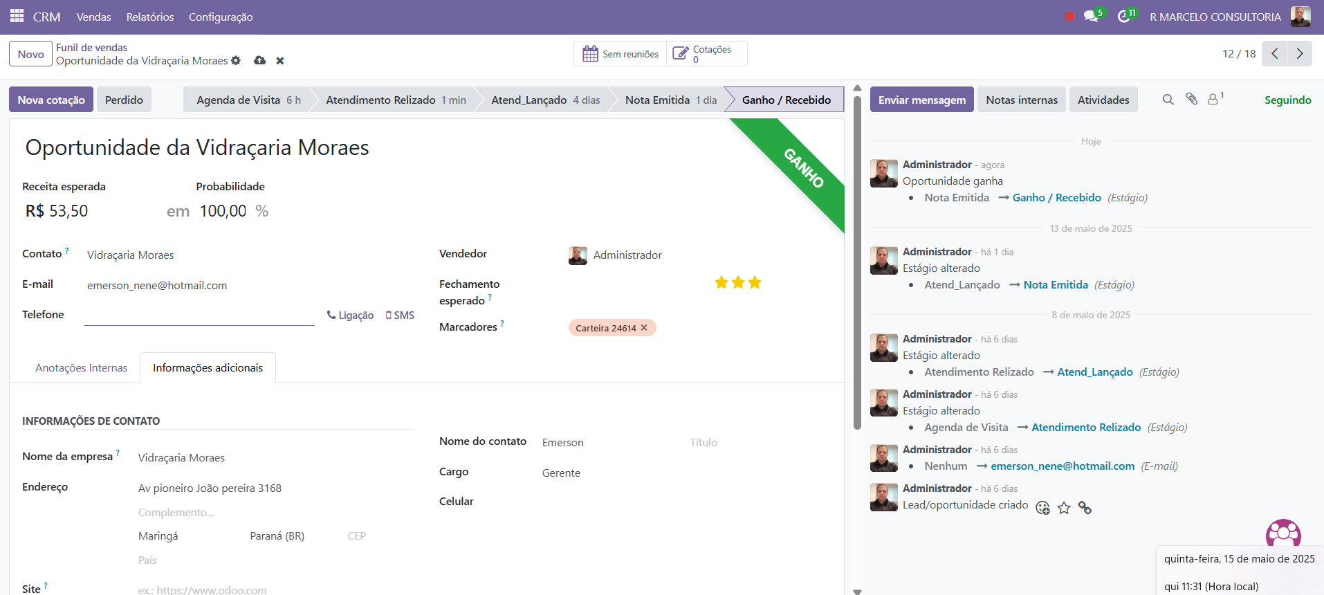Click the search icon in the chatter
1324x595 pixels.
pyautogui.click(x=1168, y=100)
